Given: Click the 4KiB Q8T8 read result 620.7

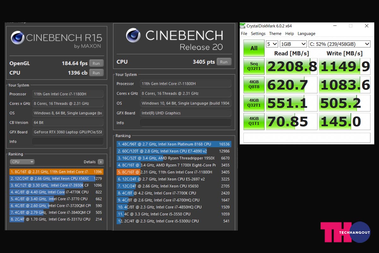Looking at the screenshot, I should tap(292, 85).
